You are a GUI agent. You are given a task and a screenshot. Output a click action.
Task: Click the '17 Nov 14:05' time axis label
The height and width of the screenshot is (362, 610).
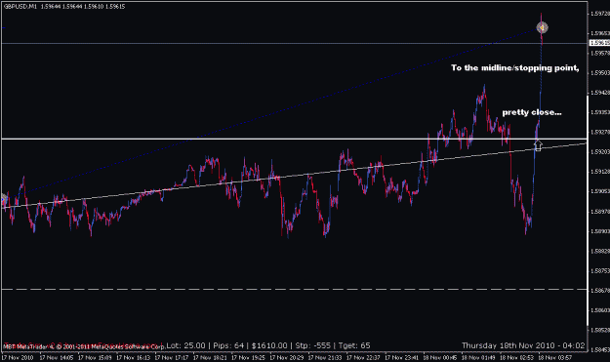pyautogui.click(x=57, y=357)
